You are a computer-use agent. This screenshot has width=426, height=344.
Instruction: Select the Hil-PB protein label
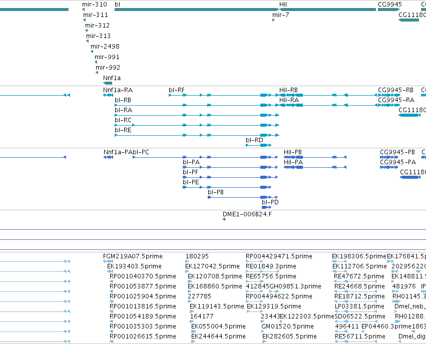293,152
